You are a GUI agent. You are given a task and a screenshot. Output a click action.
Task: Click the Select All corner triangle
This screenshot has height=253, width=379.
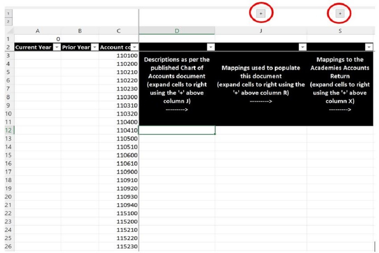pos(10,31)
